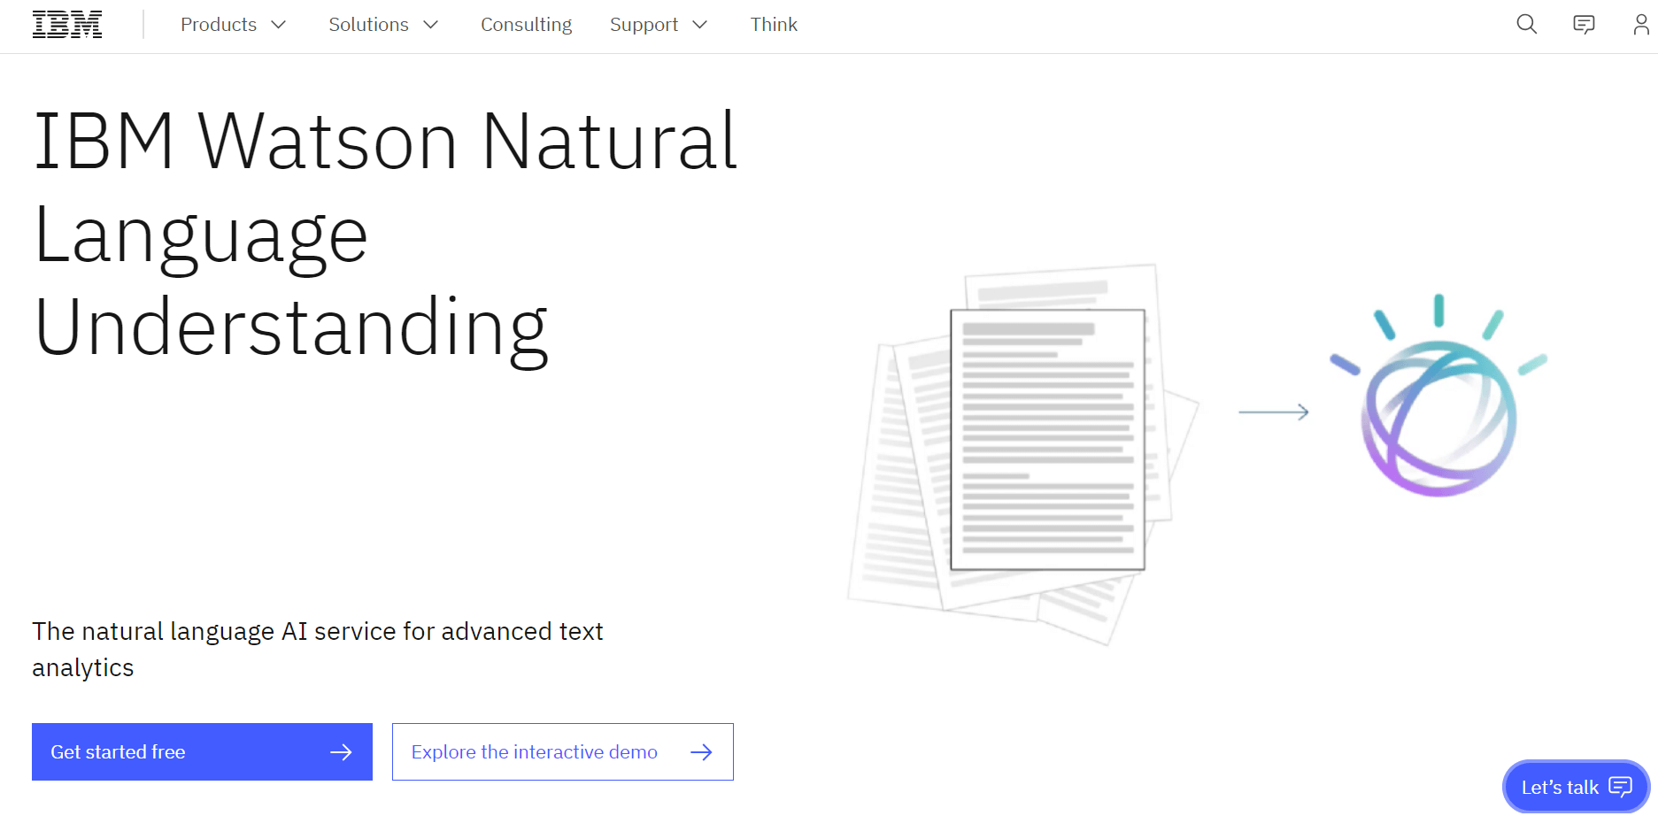Image resolution: width=1658 pixels, height=816 pixels.
Task: Expand the Support chevron
Action: click(x=700, y=25)
